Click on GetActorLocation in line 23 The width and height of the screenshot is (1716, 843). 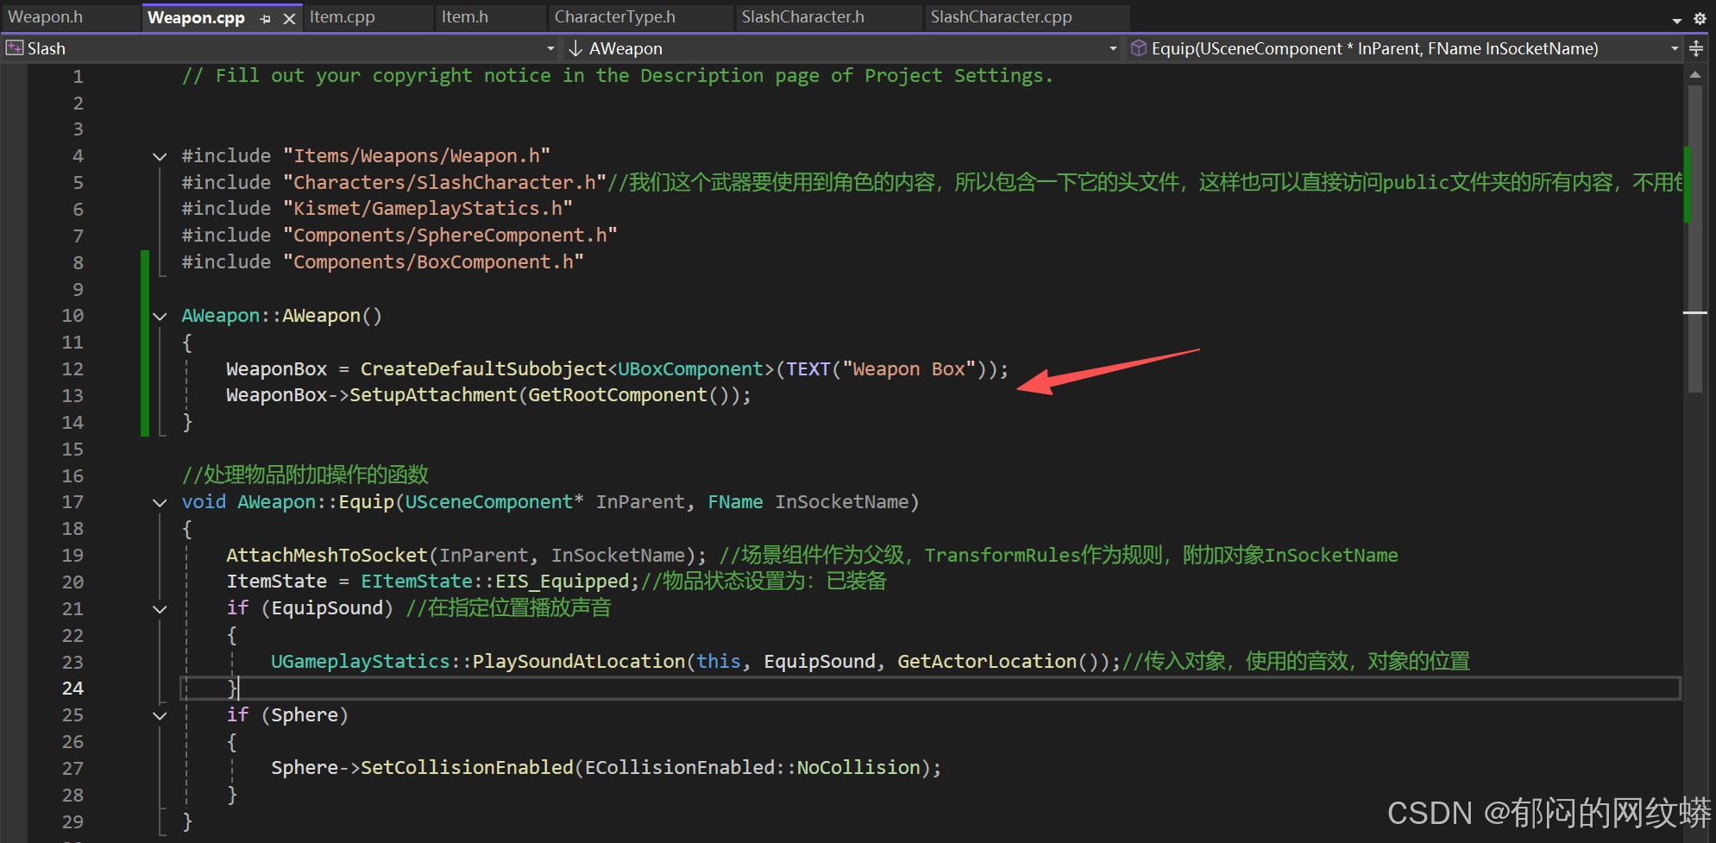pos(987,662)
